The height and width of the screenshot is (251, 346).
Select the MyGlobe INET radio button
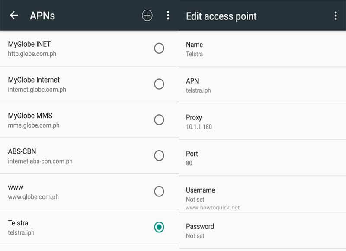click(159, 48)
